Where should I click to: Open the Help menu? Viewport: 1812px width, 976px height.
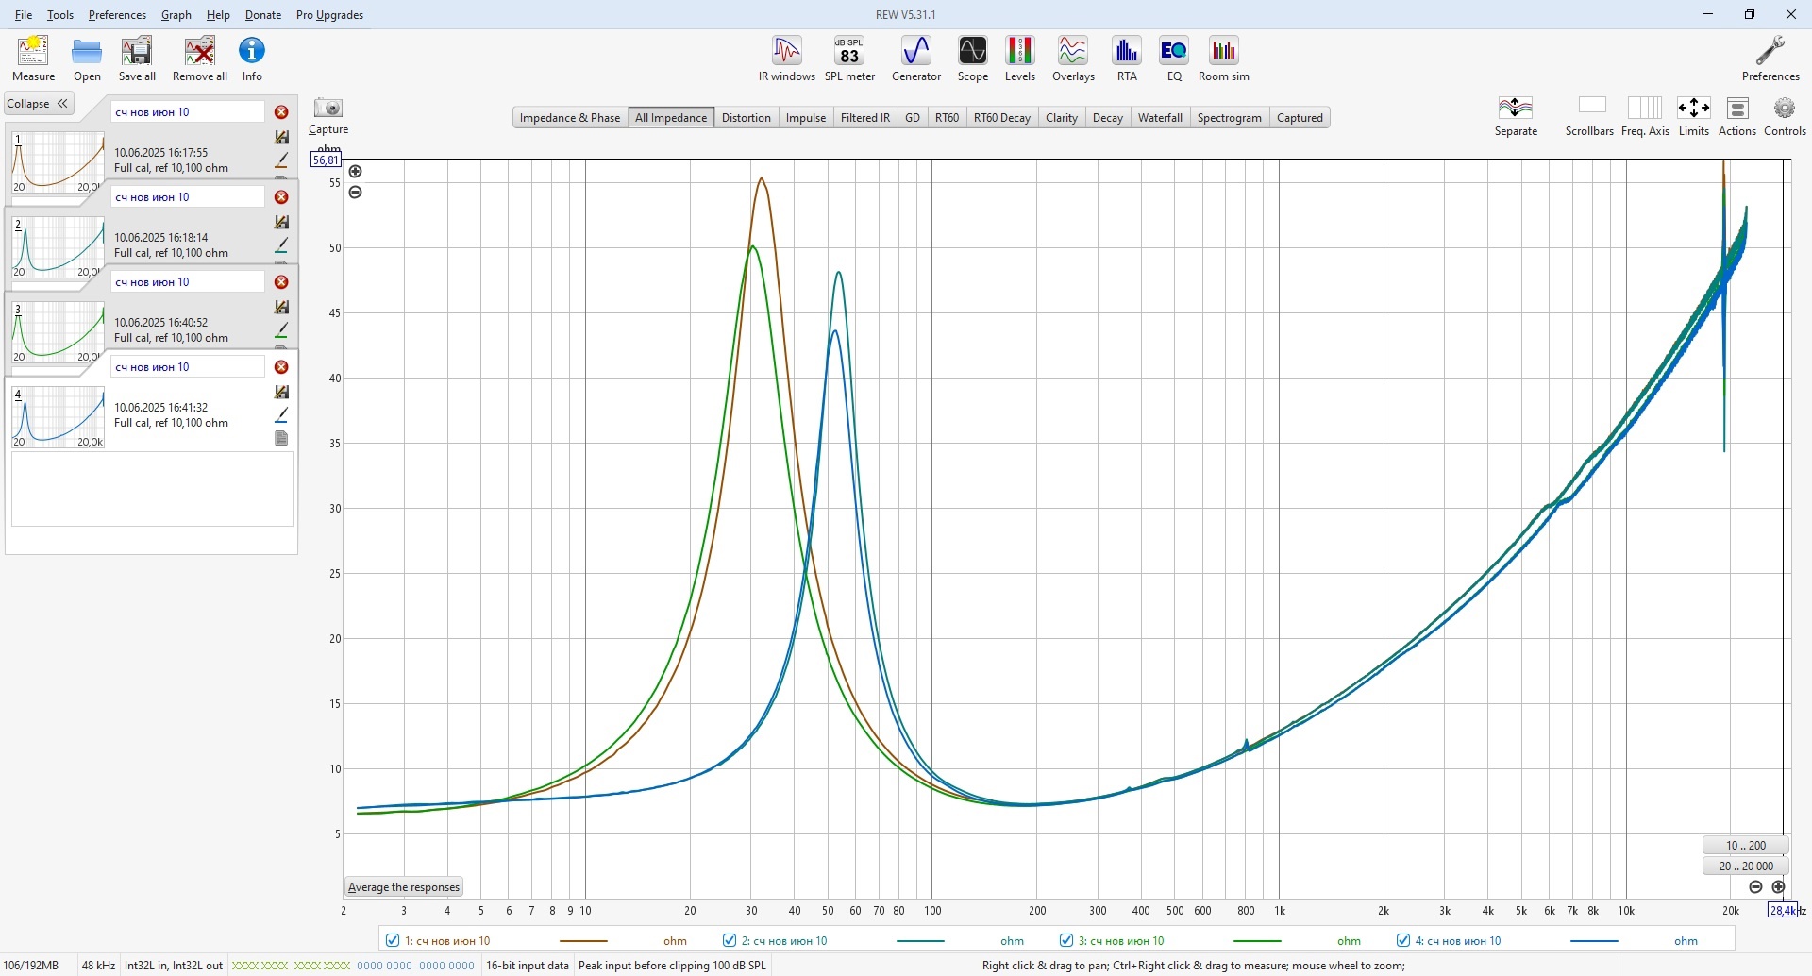pyautogui.click(x=218, y=15)
